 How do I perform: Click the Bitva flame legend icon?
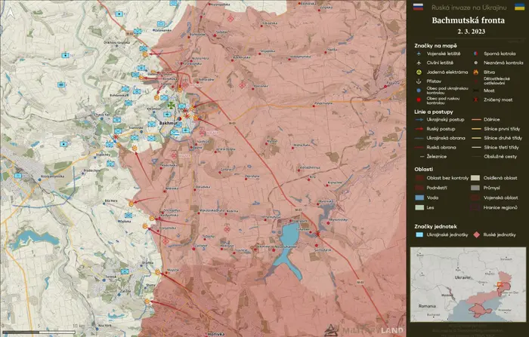click(x=475, y=72)
